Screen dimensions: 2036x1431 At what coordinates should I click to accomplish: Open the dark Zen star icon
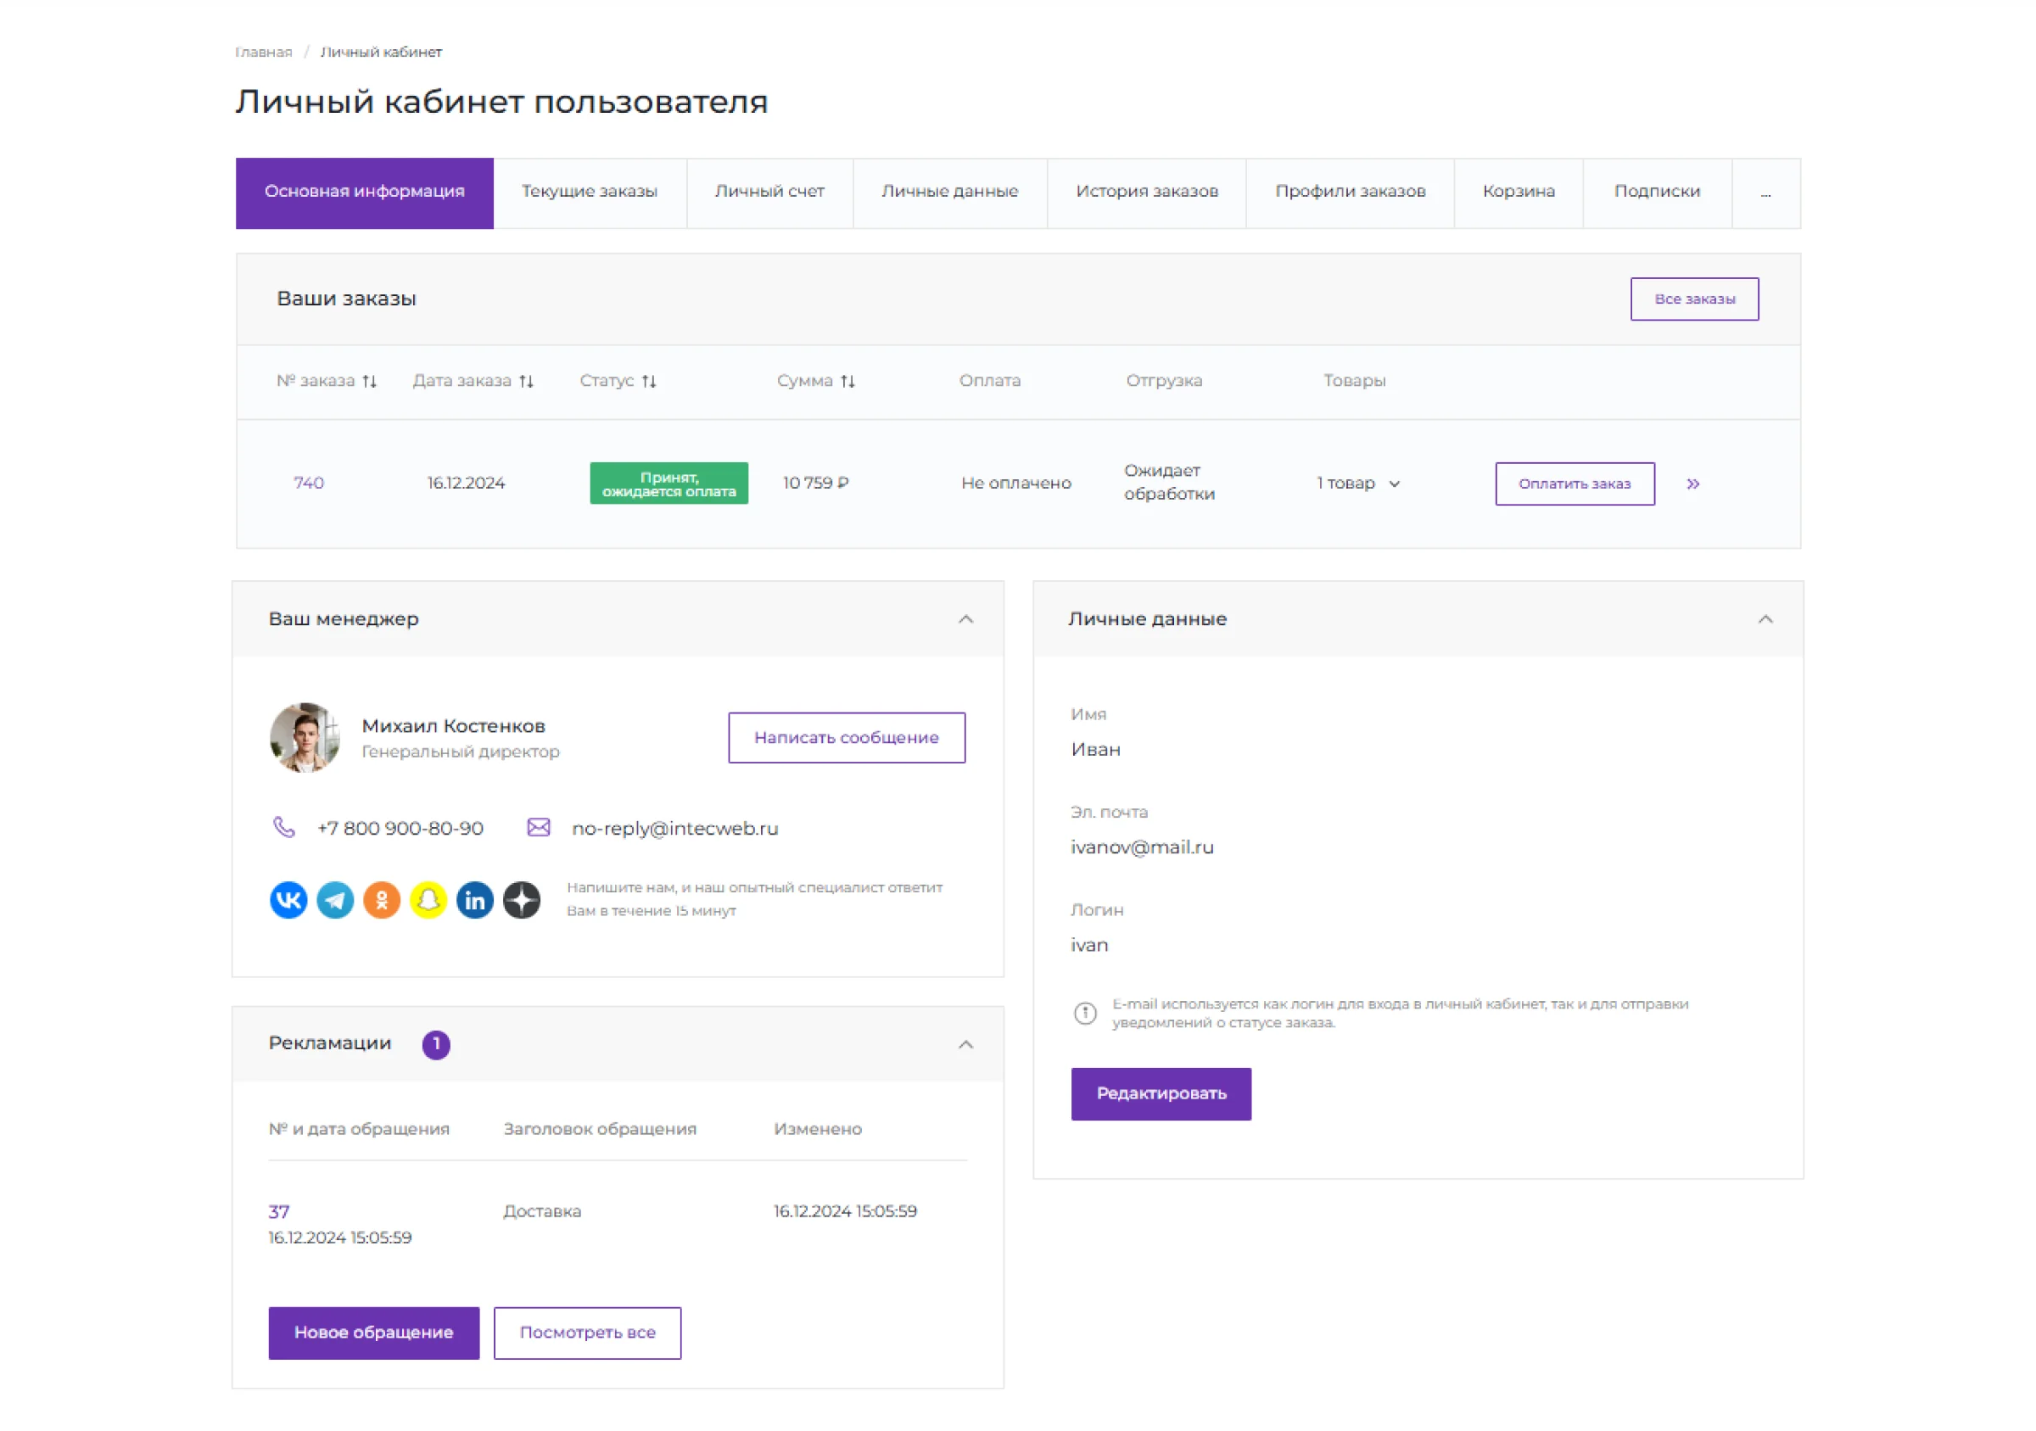coord(522,900)
